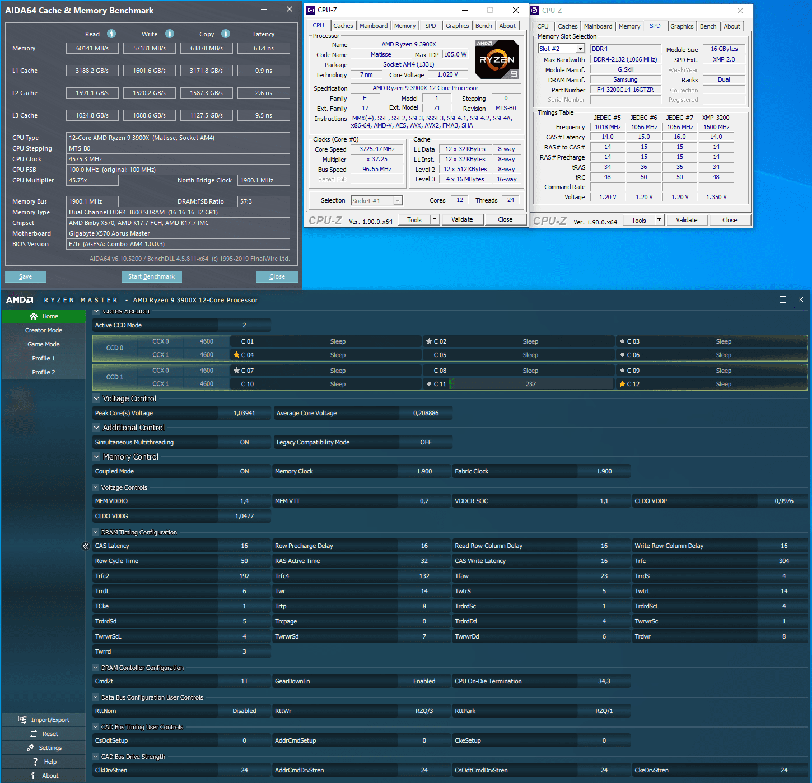Collapse the Additional Control section
812x783 pixels.
click(96, 428)
